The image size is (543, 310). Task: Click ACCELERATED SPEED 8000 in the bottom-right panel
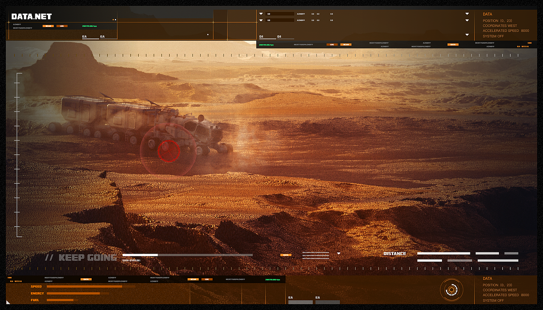pos(506,295)
